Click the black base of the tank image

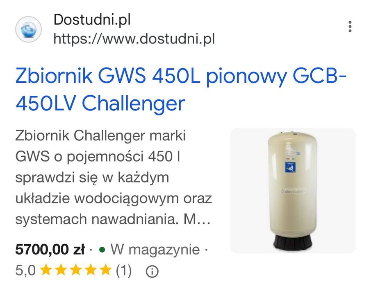click(x=293, y=242)
